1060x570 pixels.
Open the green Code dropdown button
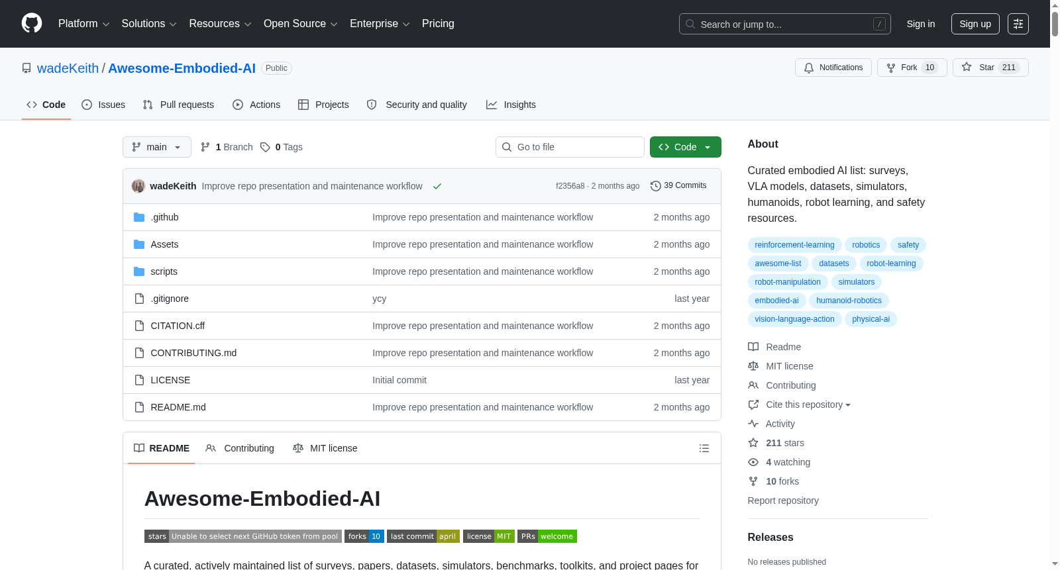(x=685, y=147)
